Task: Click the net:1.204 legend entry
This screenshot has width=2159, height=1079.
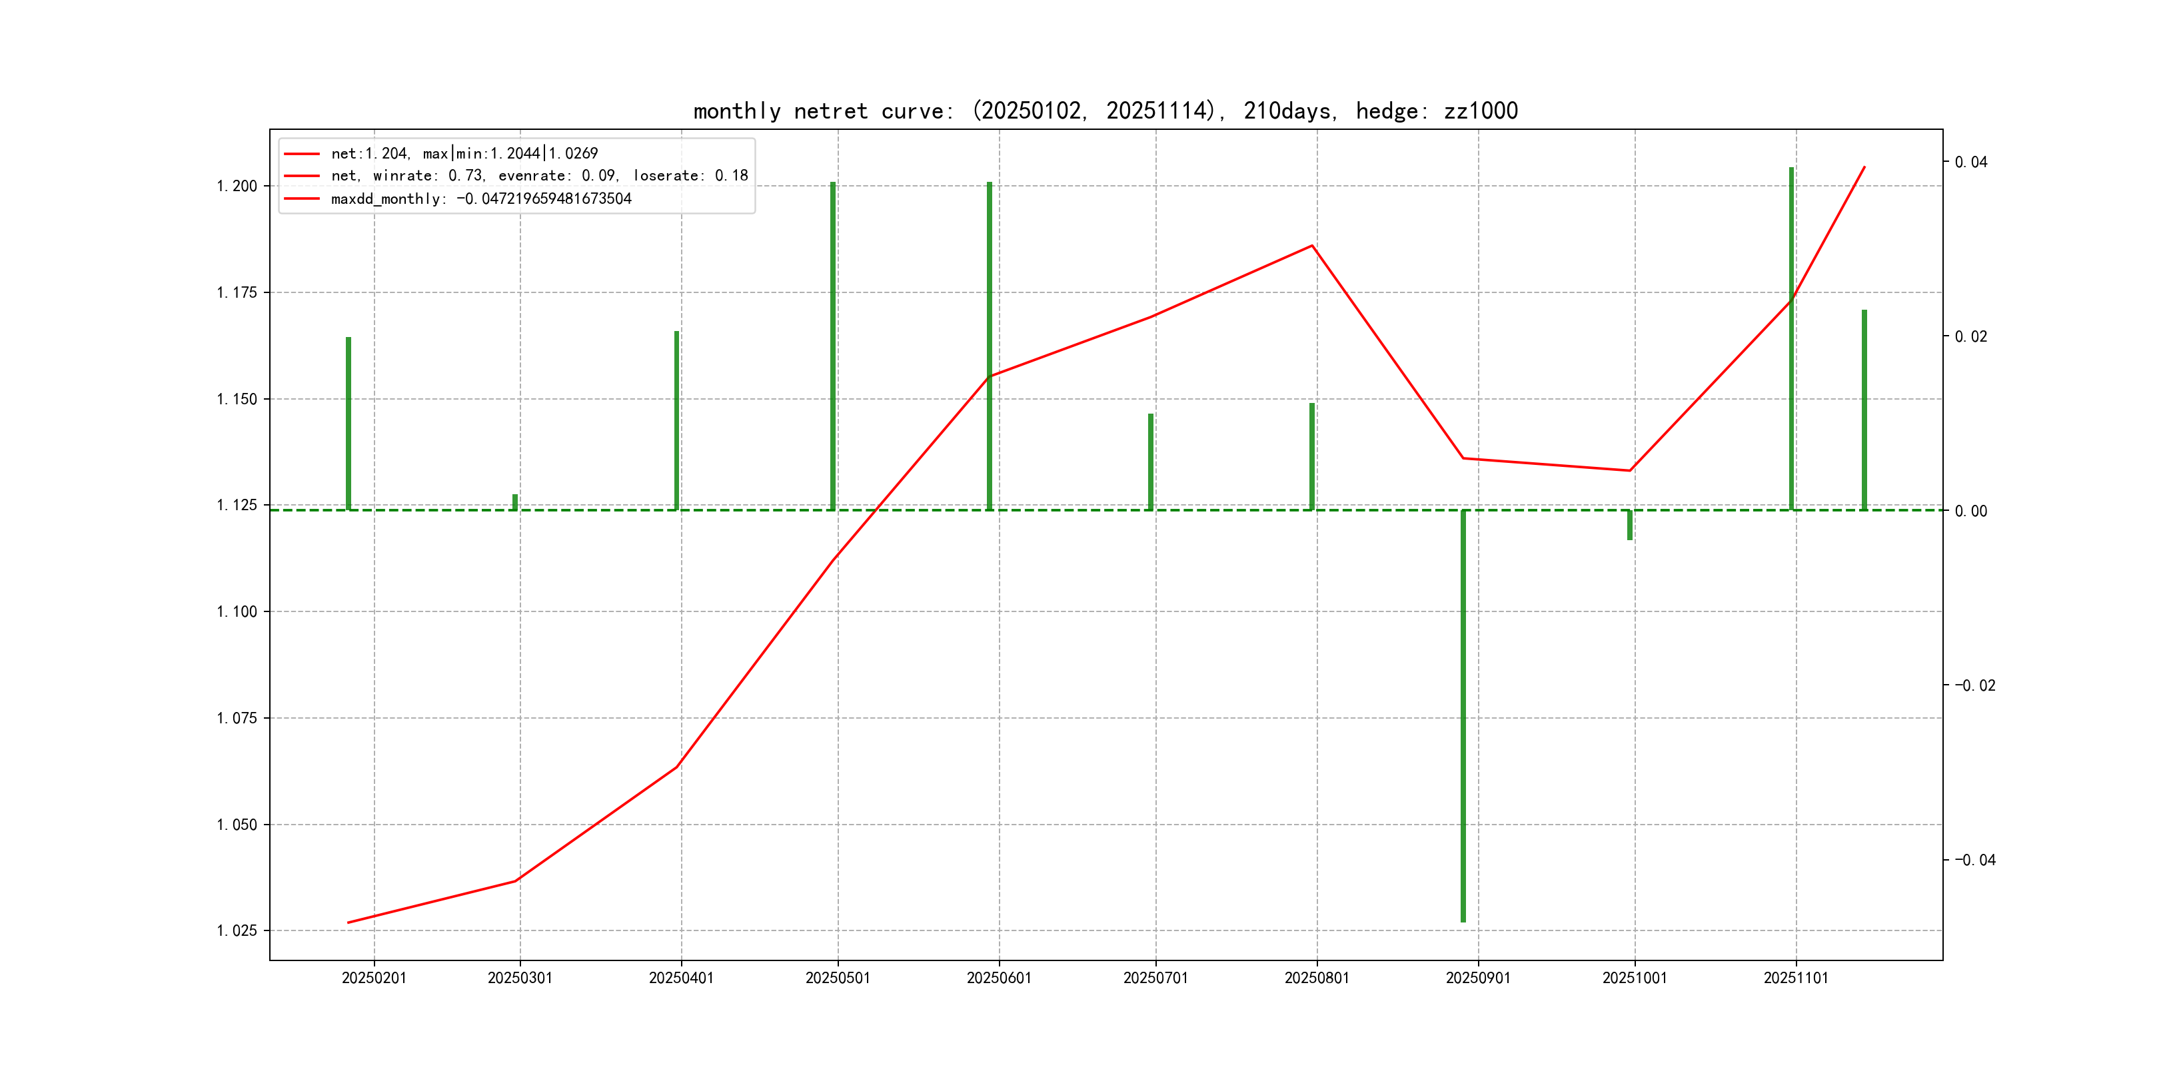Action: [x=464, y=153]
